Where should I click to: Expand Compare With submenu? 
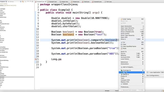click(x=132, y=80)
